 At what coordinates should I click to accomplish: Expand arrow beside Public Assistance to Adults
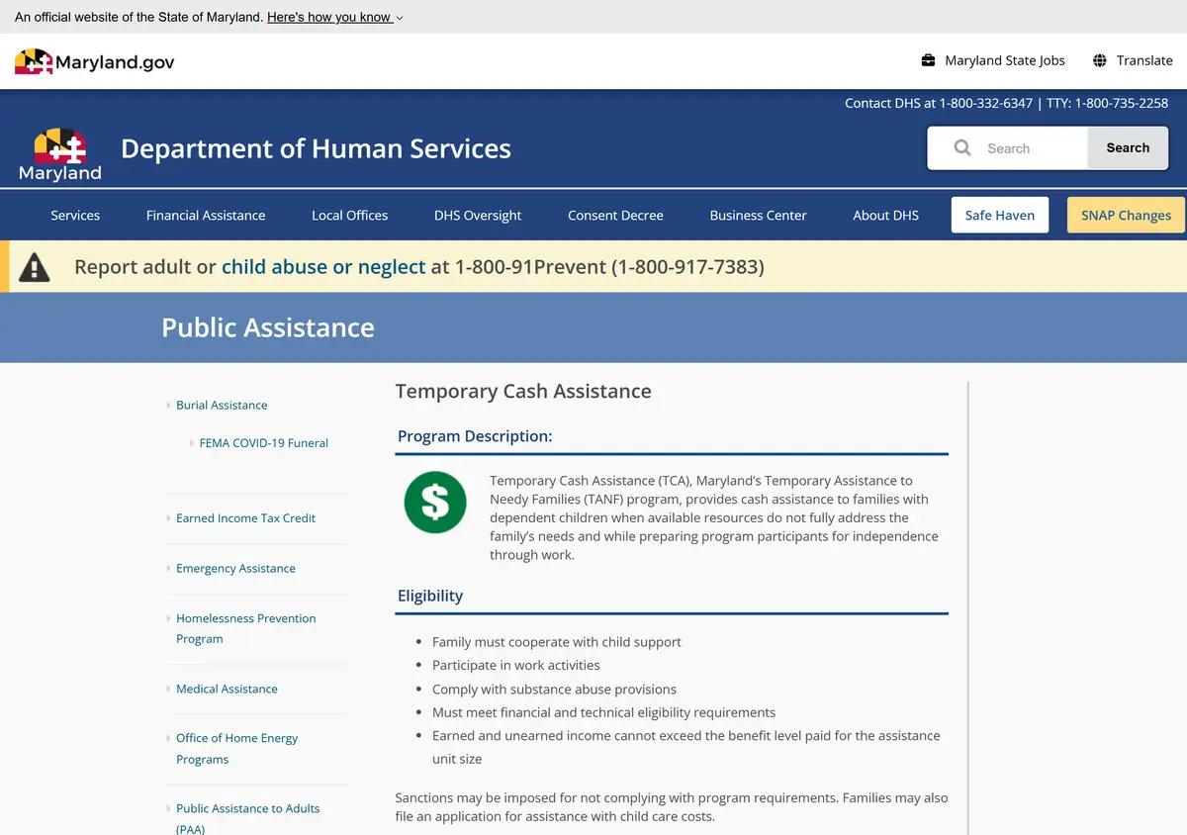coord(168,808)
